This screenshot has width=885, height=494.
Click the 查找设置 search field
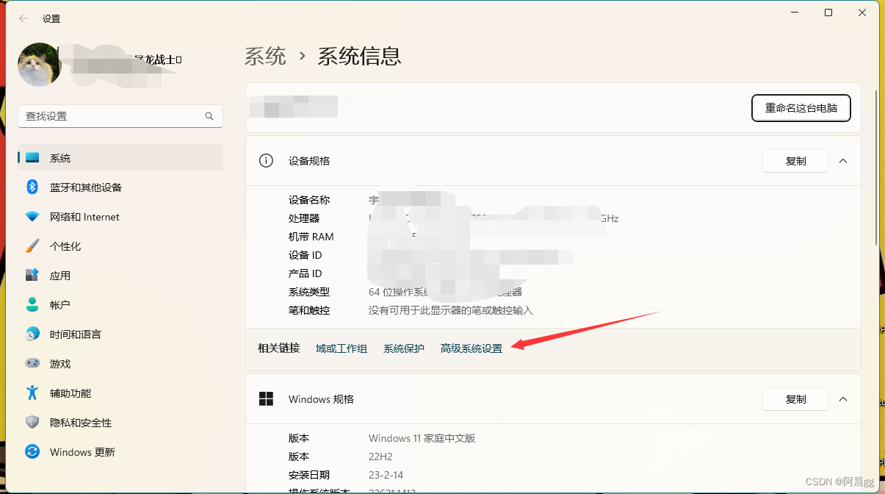point(120,116)
